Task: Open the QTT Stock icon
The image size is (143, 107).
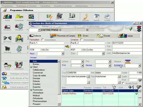Action: (x=7, y=39)
